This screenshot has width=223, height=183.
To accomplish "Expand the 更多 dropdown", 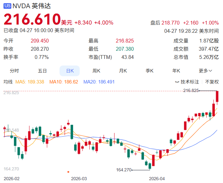I will point(205,71).
